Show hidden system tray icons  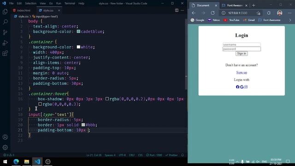click(237, 161)
